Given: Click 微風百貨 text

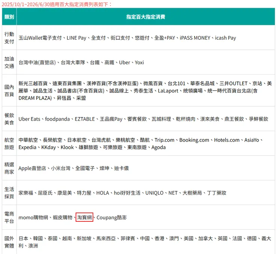Looking at the screenshot, I should pyautogui.click(x=153, y=84).
